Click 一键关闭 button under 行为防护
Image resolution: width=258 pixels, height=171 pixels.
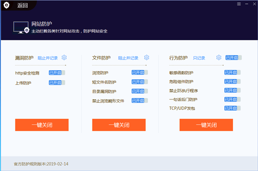(x=206, y=125)
